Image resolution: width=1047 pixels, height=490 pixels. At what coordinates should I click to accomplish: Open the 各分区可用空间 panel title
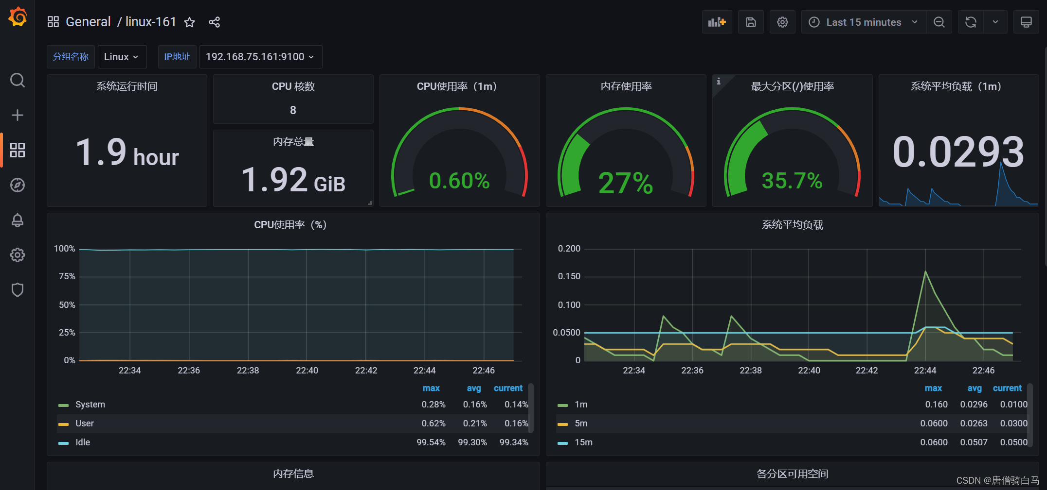(793, 474)
